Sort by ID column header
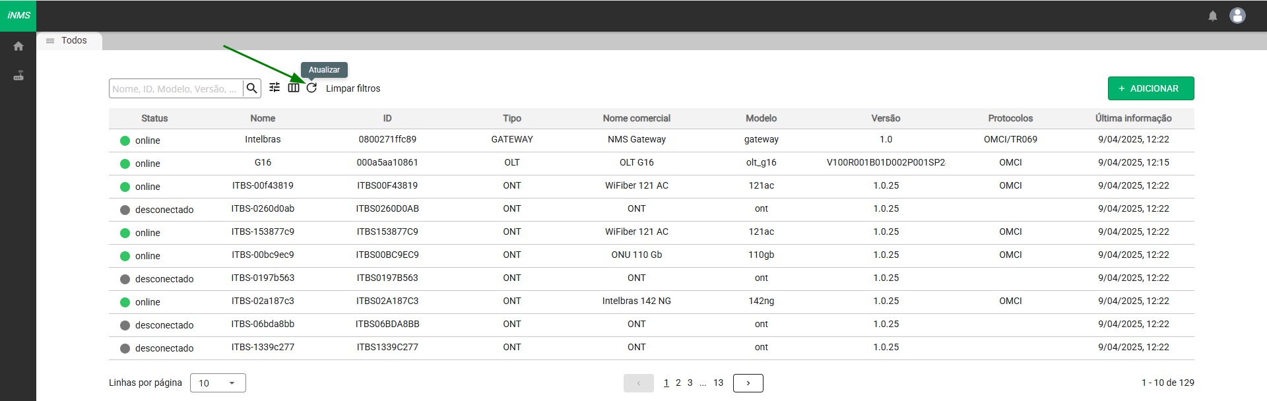 (387, 119)
